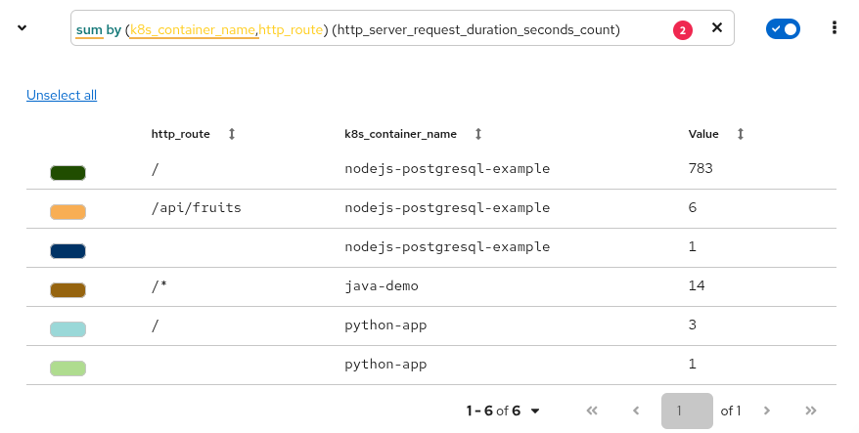This screenshot has height=433, width=859.
Task: Click the Unselect all link
Action: [x=62, y=95]
